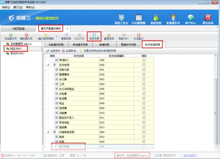
Task: Switch to 数据权限 tab
Action: (104, 45)
